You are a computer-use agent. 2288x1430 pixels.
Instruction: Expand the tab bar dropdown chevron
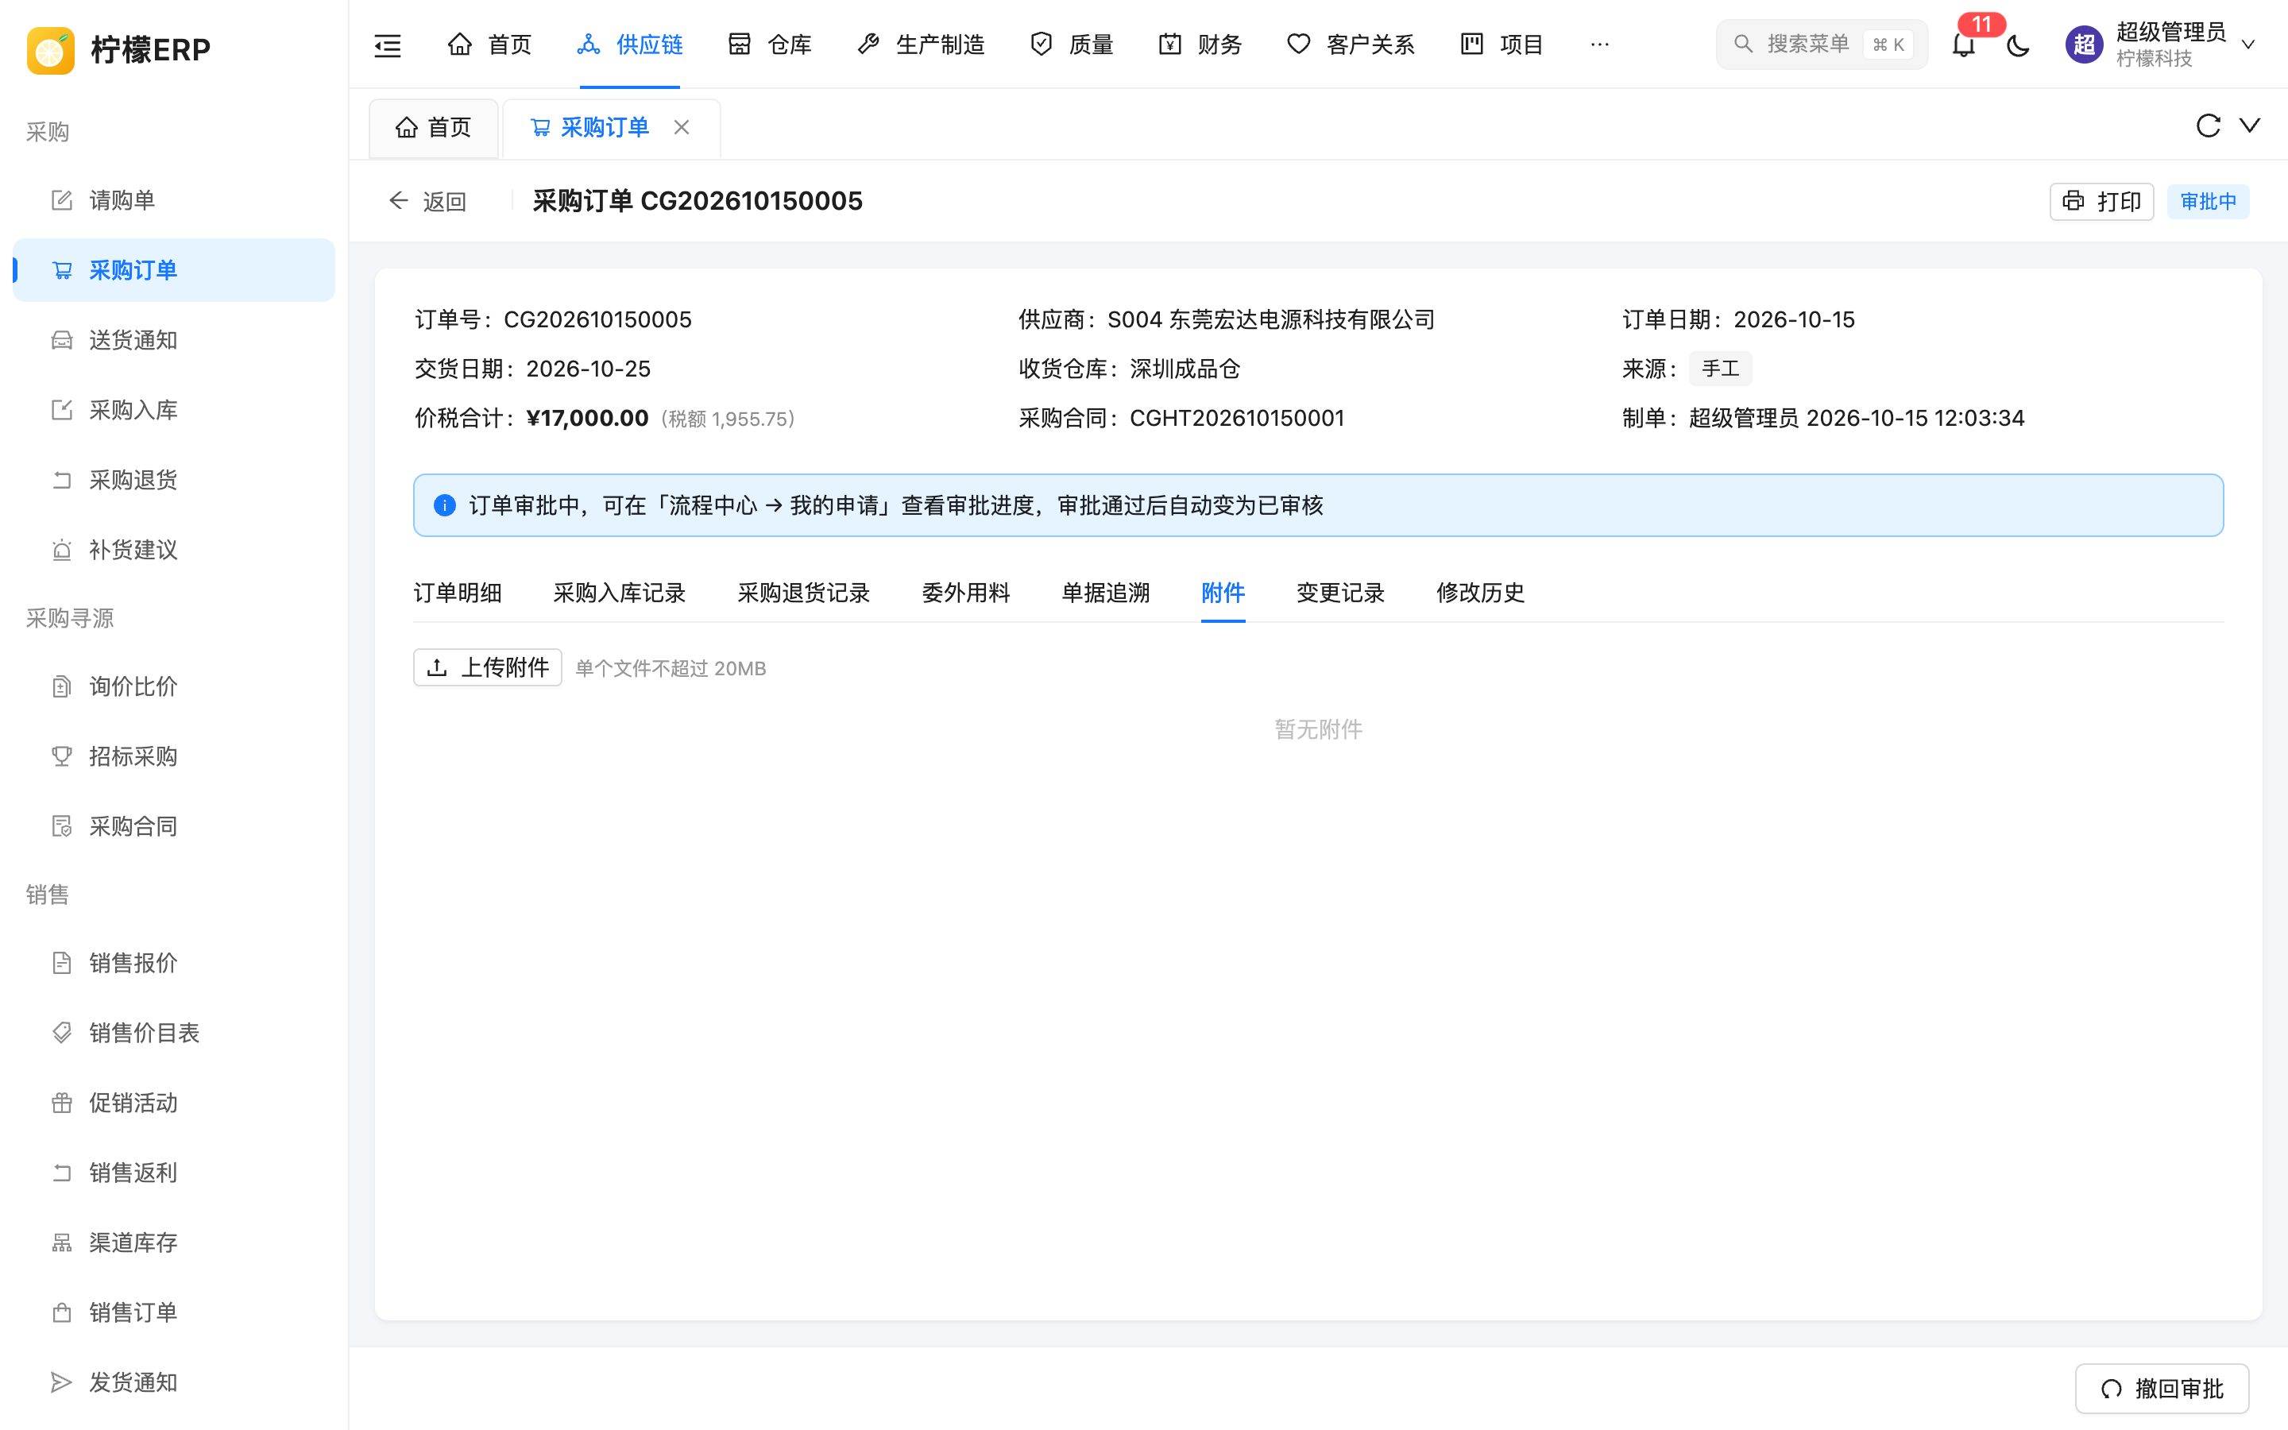2250,126
